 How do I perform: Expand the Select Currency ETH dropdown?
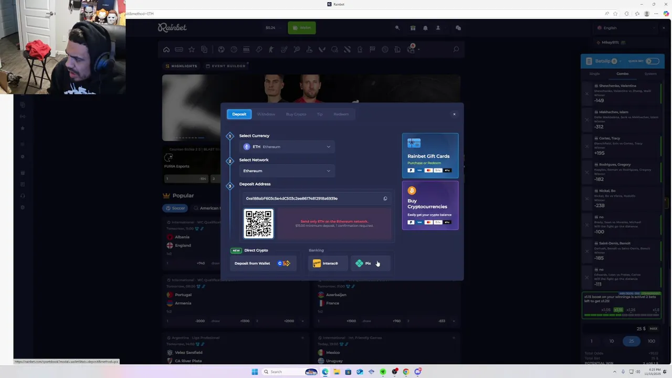[287, 146]
